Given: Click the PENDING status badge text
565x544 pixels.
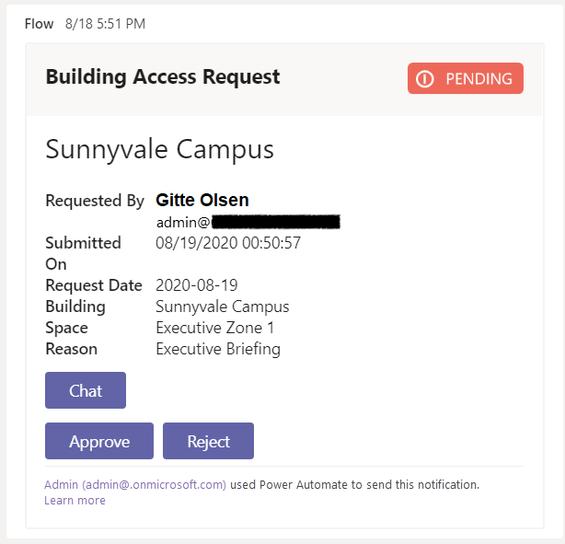Looking at the screenshot, I should [x=478, y=79].
